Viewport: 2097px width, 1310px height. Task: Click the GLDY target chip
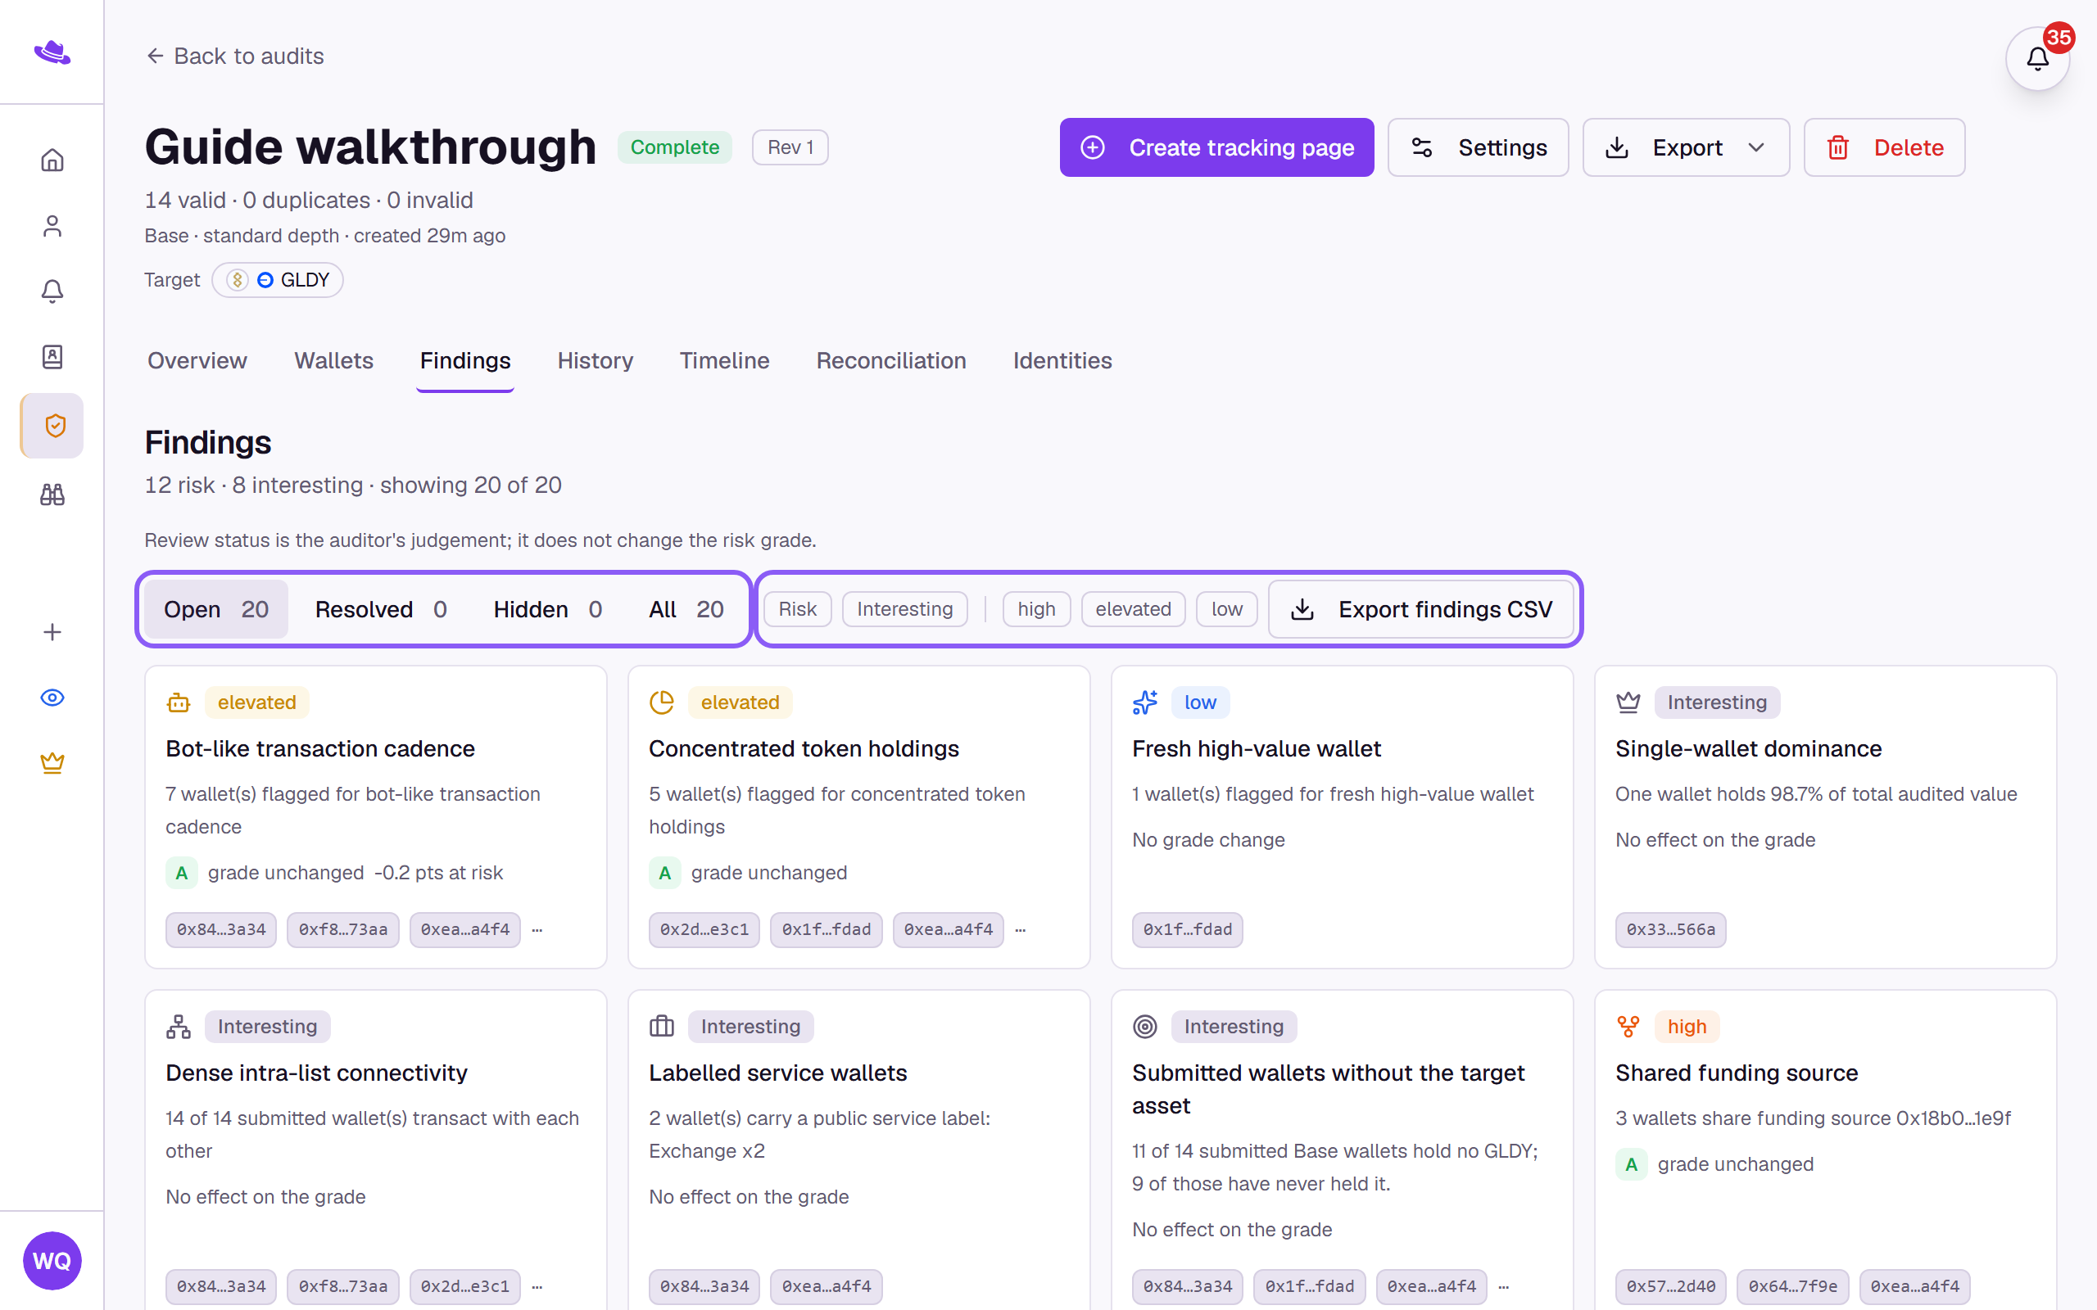[278, 280]
